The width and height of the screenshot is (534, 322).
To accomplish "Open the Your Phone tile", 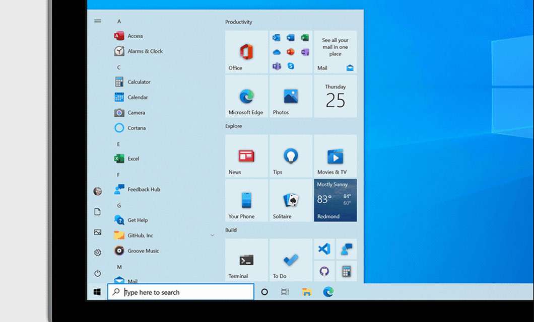I will coord(246,200).
